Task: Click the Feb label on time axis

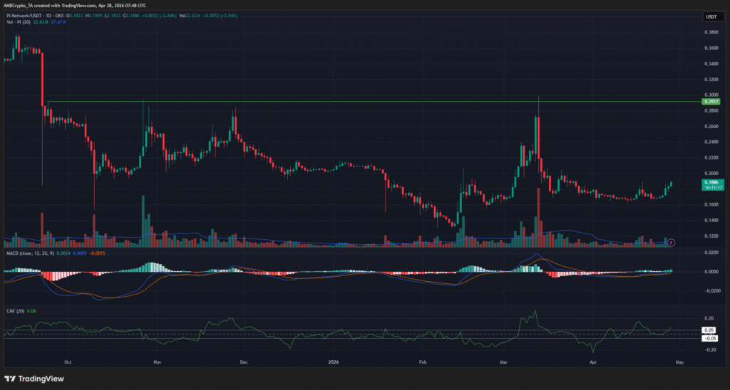Action: (423, 362)
